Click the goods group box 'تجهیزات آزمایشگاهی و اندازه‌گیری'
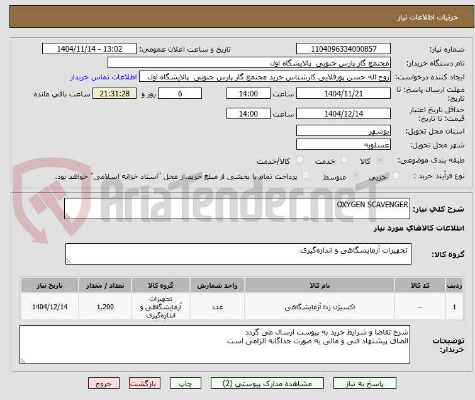 point(238,254)
